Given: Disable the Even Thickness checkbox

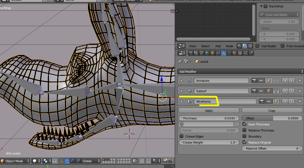Looking at the screenshot, I should pos(244,124).
